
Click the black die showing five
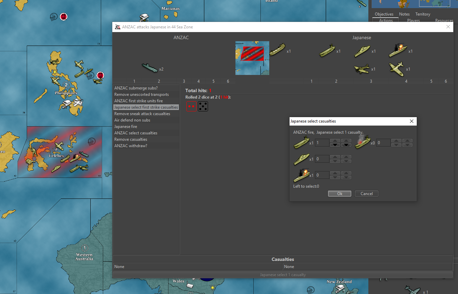(203, 106)
